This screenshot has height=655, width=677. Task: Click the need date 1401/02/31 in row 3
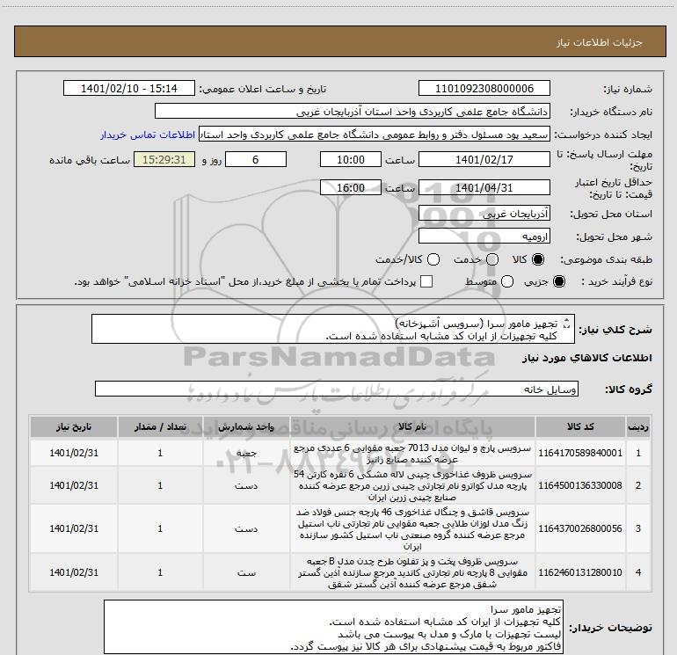tap(74, 528)
